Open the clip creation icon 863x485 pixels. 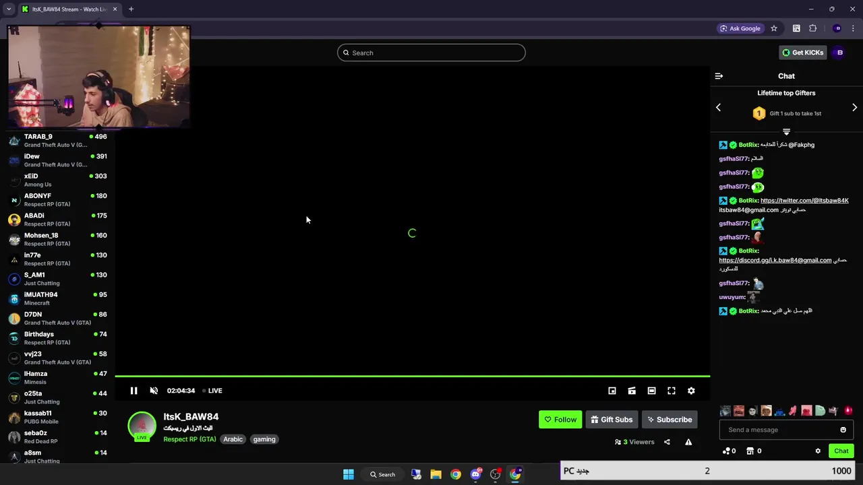[632, 391]
